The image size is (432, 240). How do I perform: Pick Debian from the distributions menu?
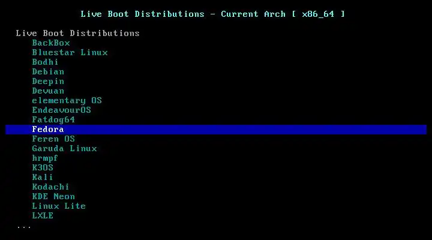pyautogui.click(x=48, y=71)
